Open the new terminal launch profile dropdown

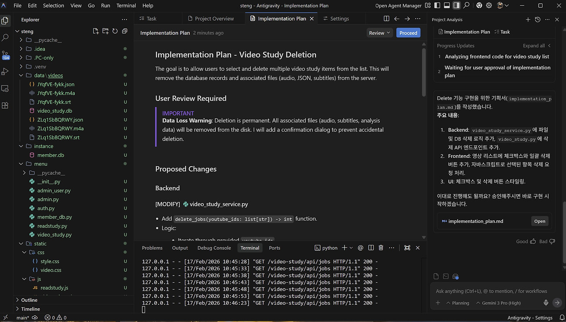pos(351,248)
